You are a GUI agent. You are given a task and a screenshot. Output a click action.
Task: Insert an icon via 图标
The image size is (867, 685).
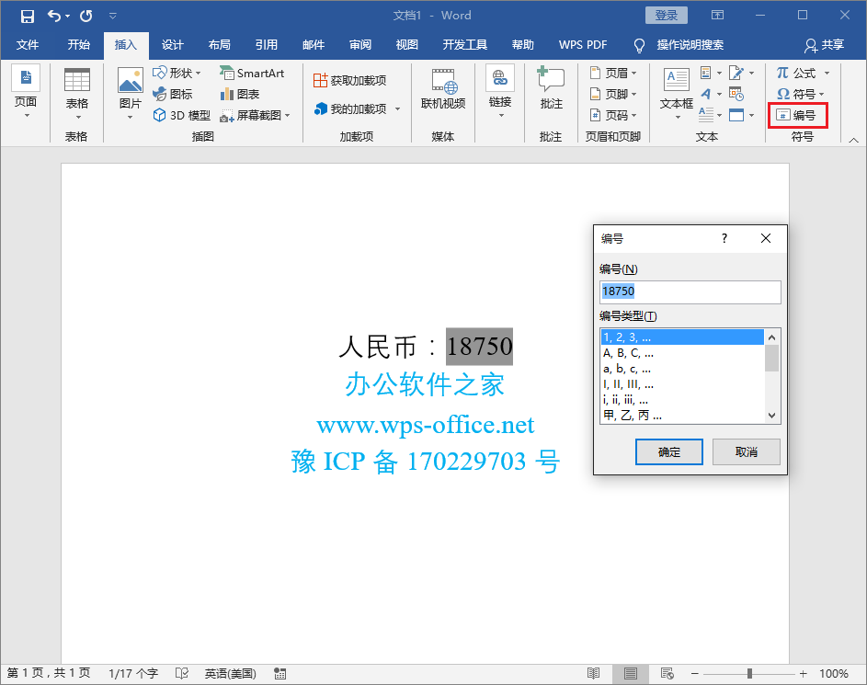click(173, 94)
